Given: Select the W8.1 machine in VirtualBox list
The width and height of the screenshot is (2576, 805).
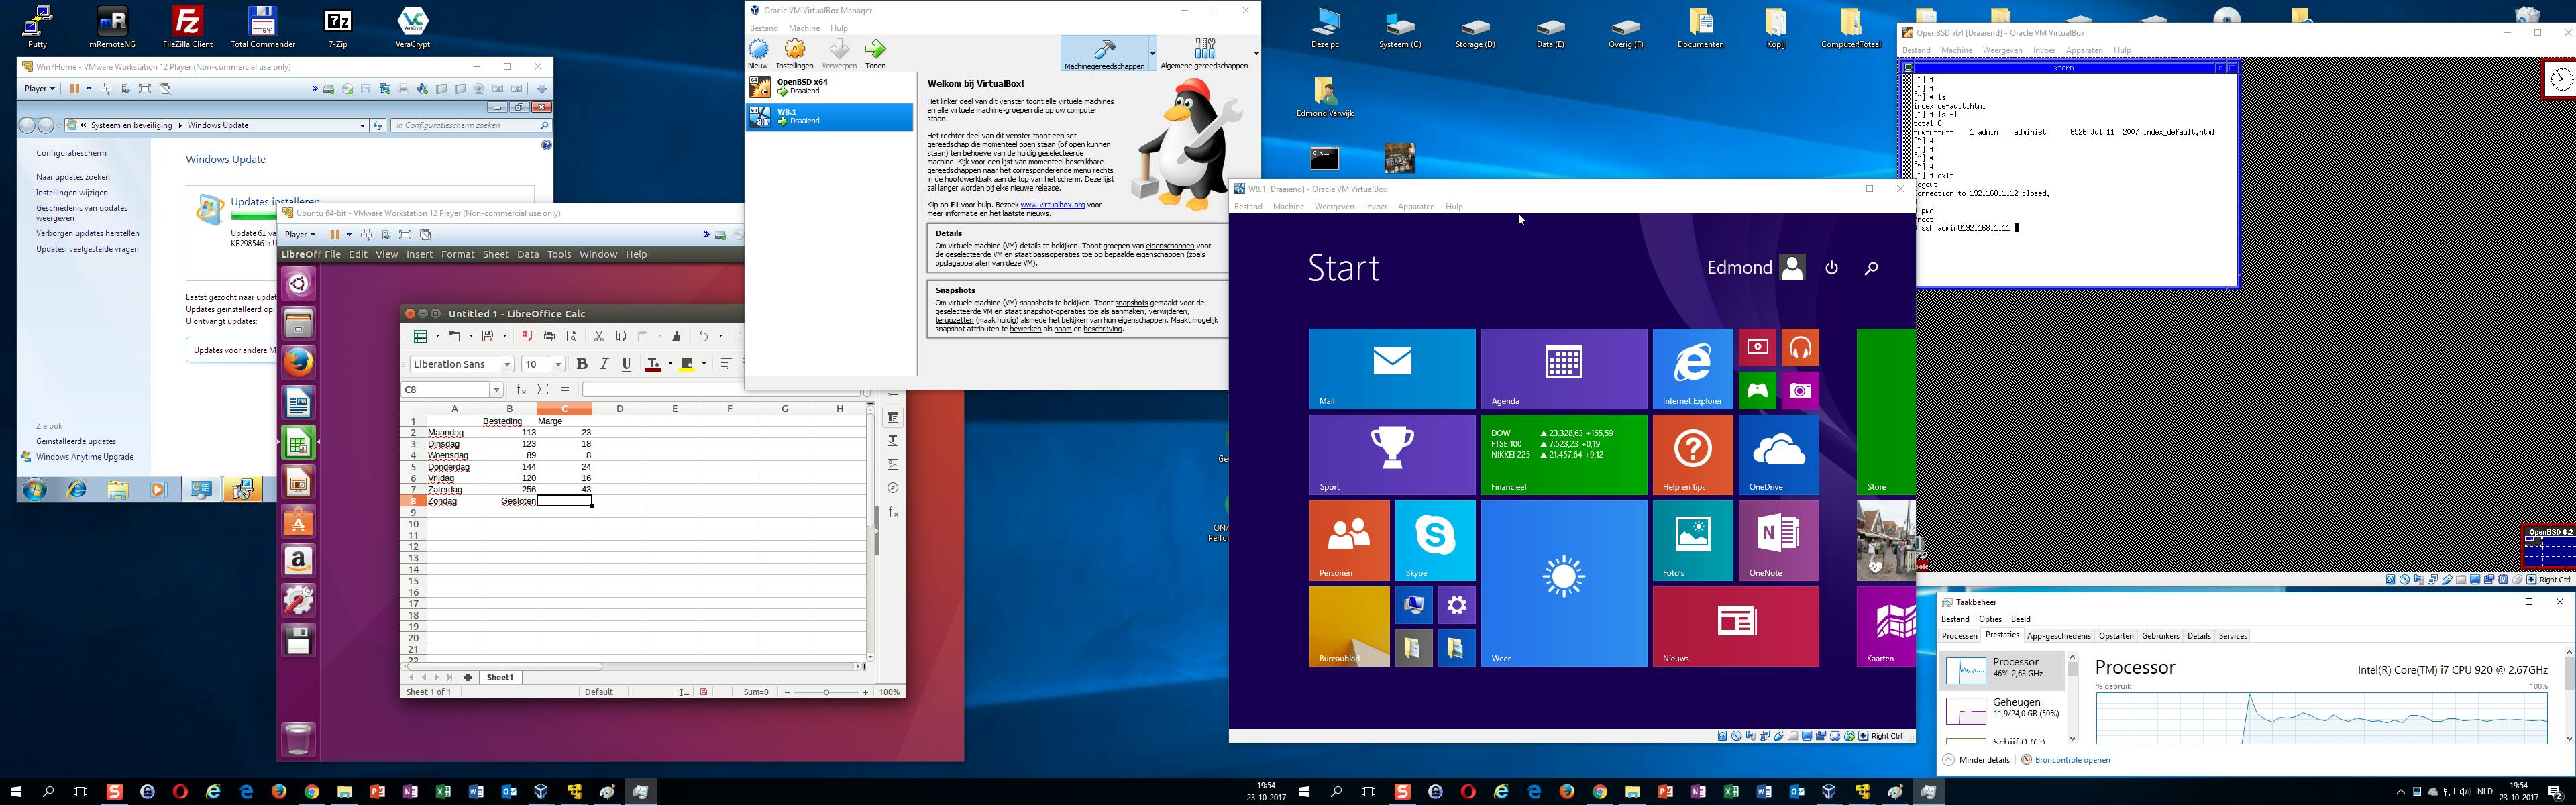Looking at the screenshot, I should (829, 117).
